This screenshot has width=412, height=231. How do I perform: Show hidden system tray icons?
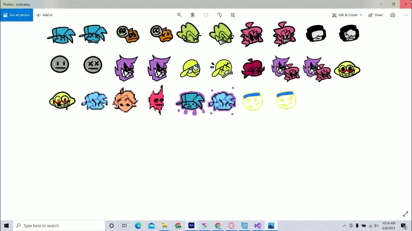click(x=344, y=226)
